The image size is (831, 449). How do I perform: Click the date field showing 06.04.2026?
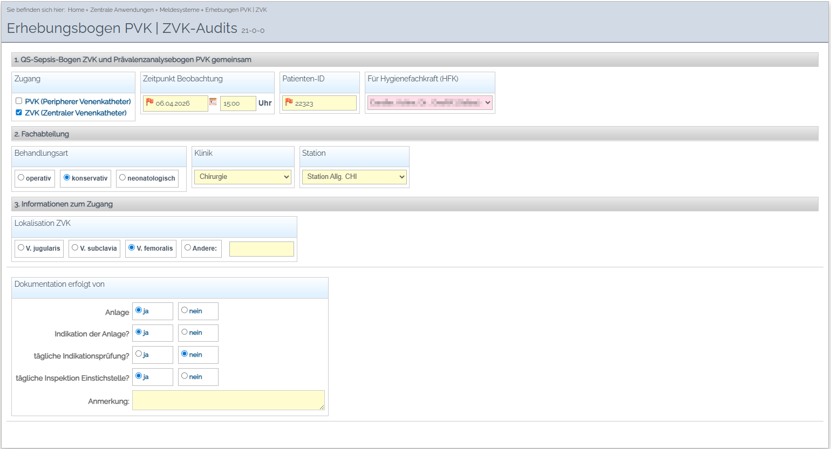tap(180, 103)
